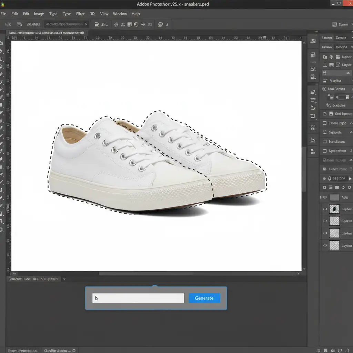Open the status bar dropdown arrow below the canvas

pyautogui.click(x=64, y=279)
